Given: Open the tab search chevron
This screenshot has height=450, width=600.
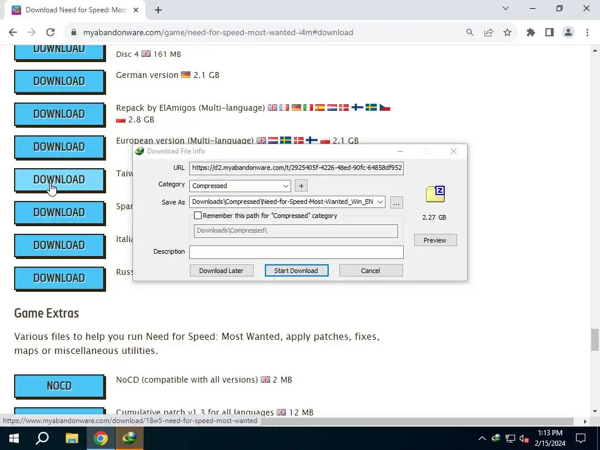Looking at the screenshot, I should 506,8.
